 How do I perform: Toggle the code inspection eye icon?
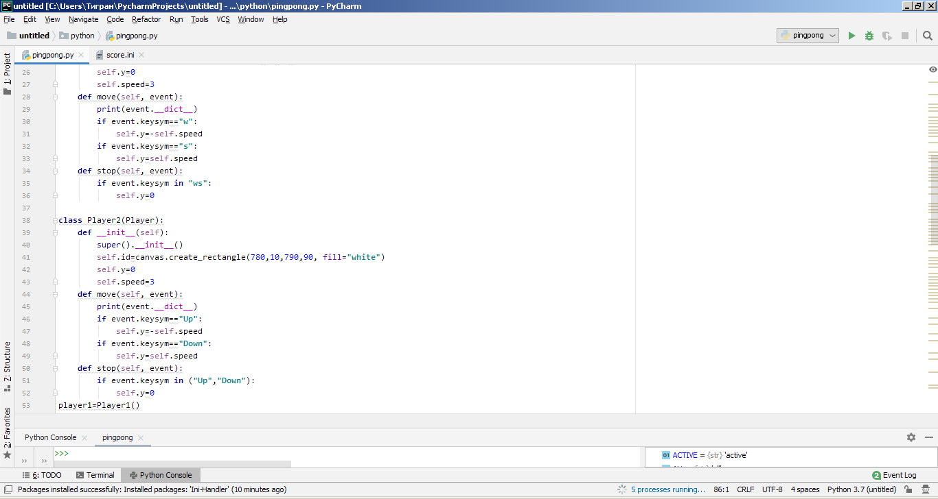(933, 70)
